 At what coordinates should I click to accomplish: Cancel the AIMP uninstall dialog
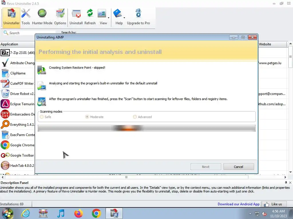click(x=239, y=167)
